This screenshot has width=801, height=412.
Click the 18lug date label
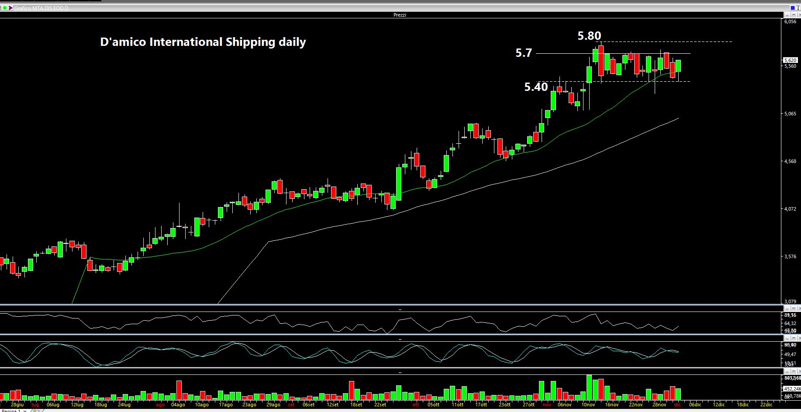pos(100,405)
